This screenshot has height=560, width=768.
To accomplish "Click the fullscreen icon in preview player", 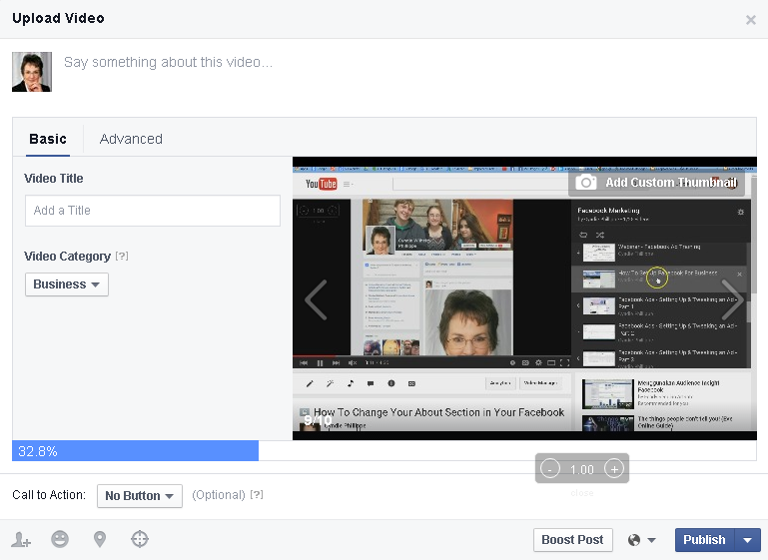I will 564,362.
